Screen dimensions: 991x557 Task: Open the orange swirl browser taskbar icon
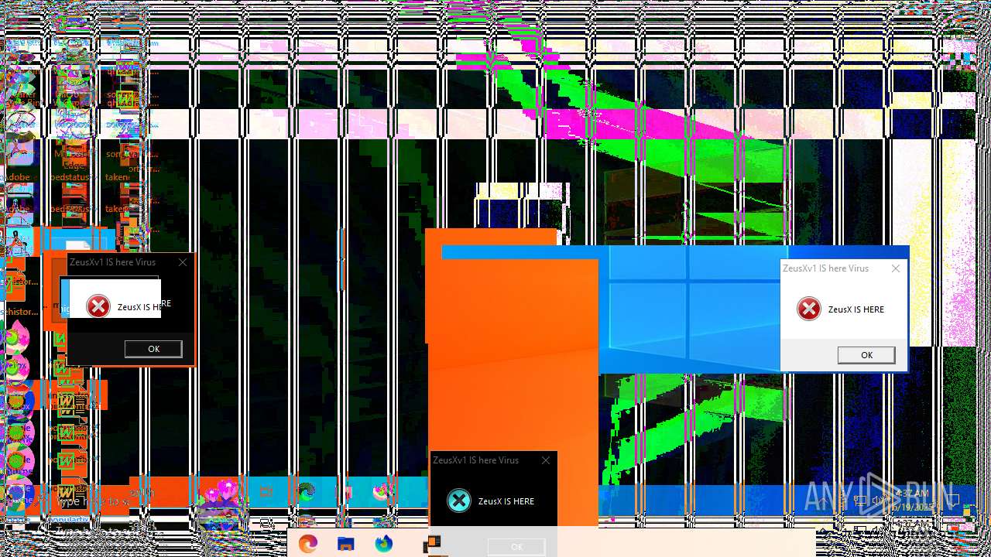(308, 544)
